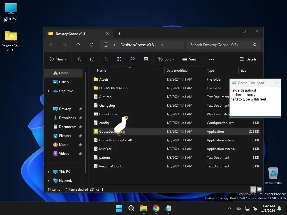The height and width of the screenshot is (215, 287).
Task: Click Google Chrome taskbar icon
Action: point(156,208)
